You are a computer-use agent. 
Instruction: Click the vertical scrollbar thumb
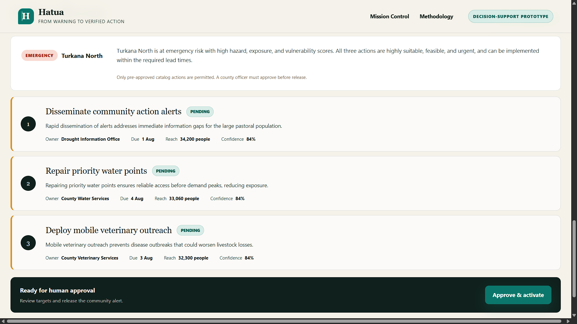click(574, 259)
